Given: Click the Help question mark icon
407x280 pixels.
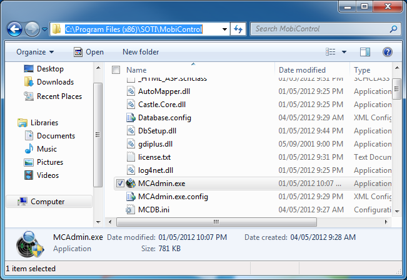Looking at the screenshot, I should pyautogui.click(x=387, y=52).
